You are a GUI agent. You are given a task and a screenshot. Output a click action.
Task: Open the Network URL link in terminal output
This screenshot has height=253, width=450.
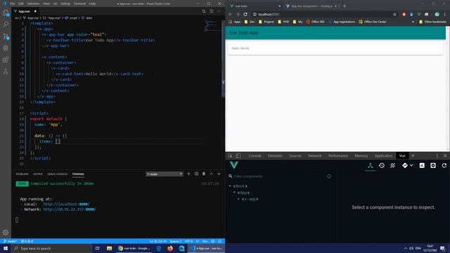pos(69,209)
